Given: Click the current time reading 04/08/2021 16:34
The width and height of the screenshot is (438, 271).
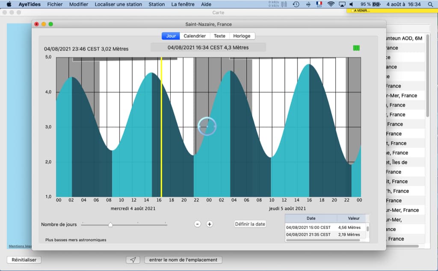Looking at the screenshot, I should click(x=208, y=47).
